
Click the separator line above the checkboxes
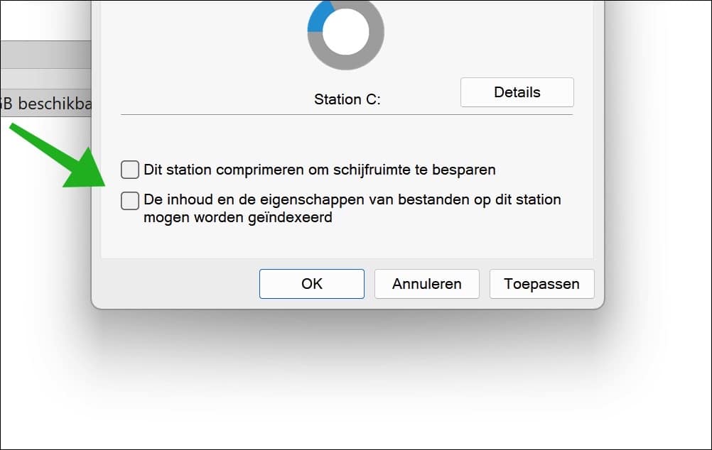(346, 114)
